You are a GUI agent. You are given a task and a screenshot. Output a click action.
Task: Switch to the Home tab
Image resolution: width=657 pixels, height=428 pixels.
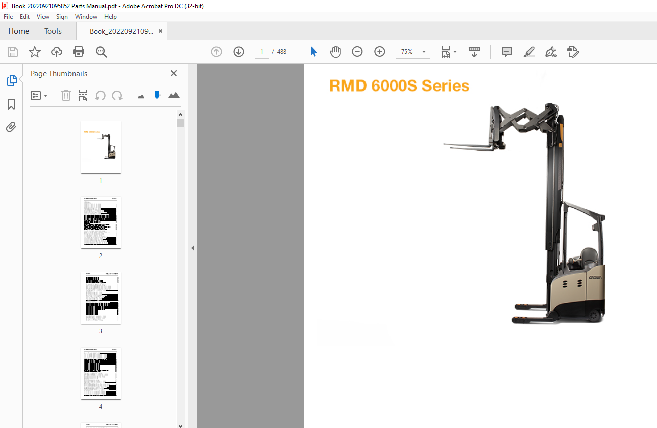click(19, 31)
